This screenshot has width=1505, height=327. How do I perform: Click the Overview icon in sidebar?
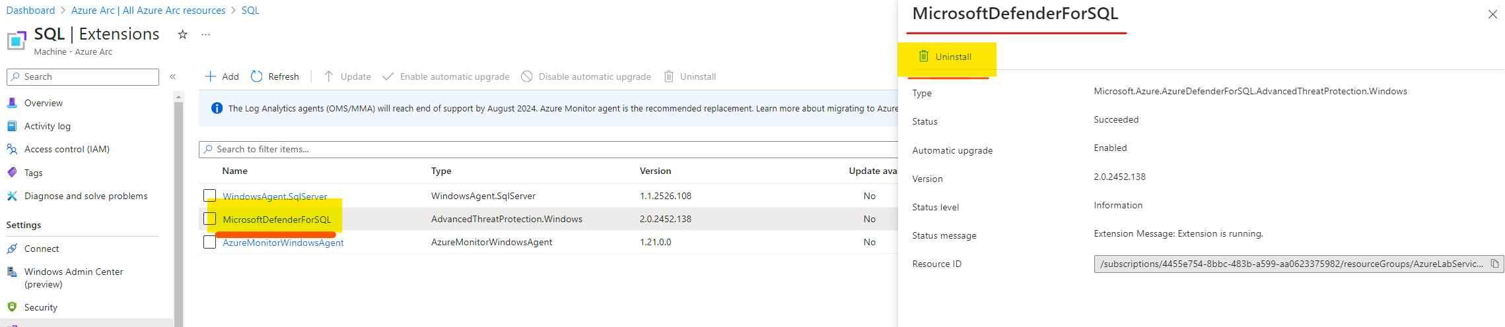[x=12, y=103]
